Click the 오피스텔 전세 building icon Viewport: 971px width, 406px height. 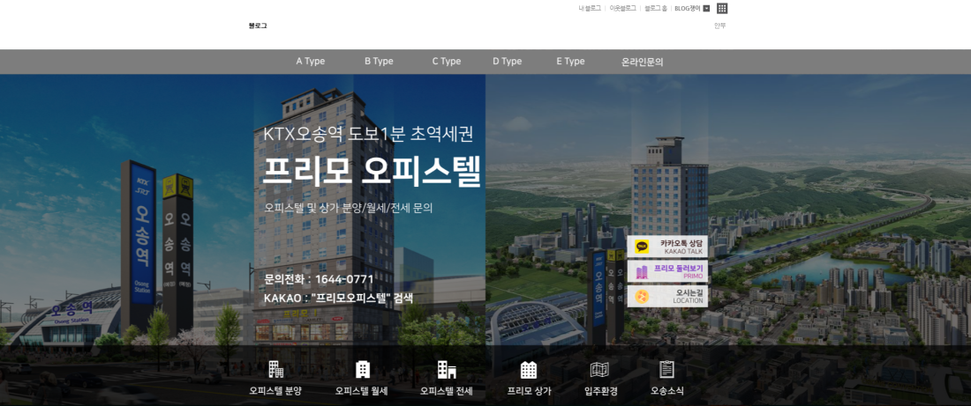tap(447, 370)
